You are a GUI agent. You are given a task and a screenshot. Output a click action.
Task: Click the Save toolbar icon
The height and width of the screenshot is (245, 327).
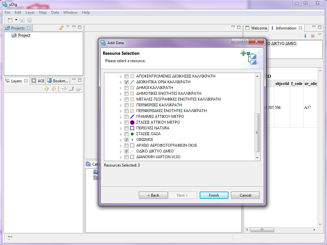pyautogui.click(x=22, y=20)
